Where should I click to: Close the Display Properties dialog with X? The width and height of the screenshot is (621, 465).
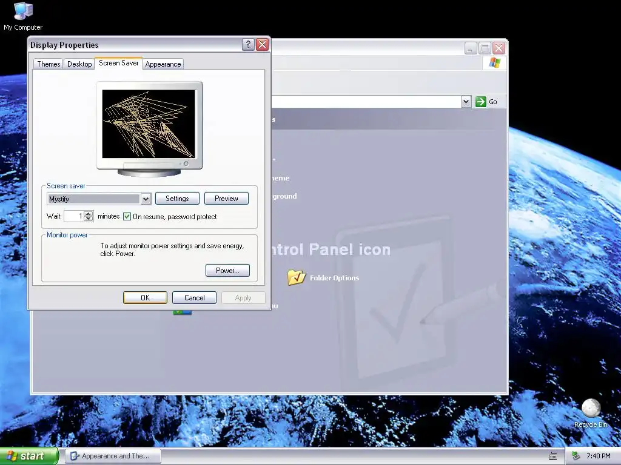point(262,45)
